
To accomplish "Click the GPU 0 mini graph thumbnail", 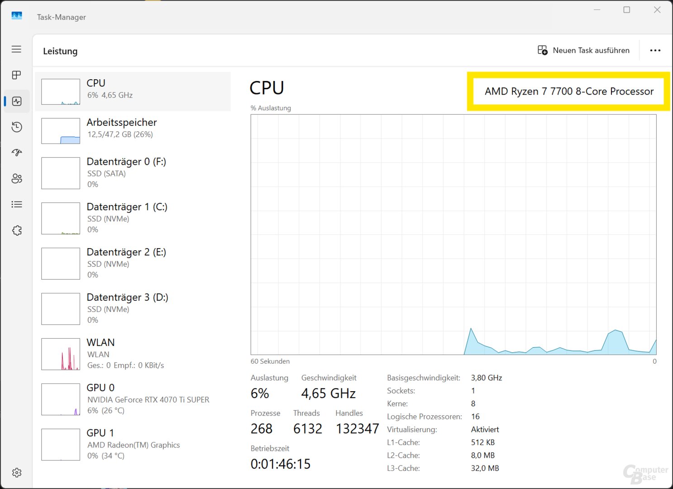I will click(x=61, y=399).
